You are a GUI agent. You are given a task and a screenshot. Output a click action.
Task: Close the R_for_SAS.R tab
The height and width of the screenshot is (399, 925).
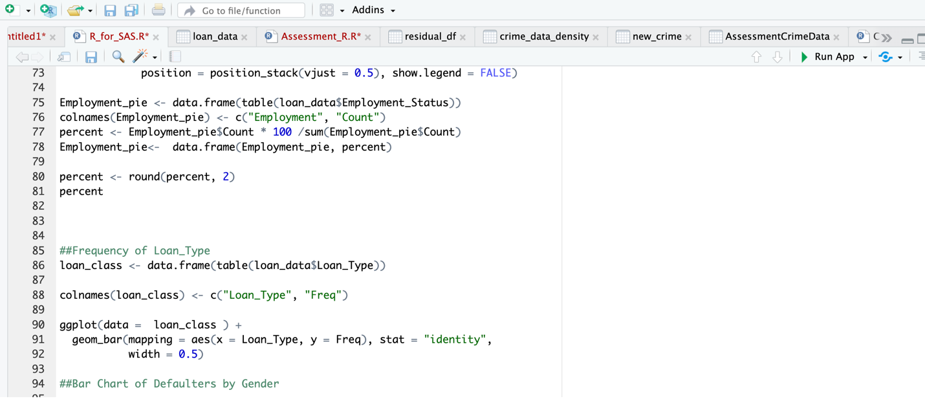pos(156,38)
